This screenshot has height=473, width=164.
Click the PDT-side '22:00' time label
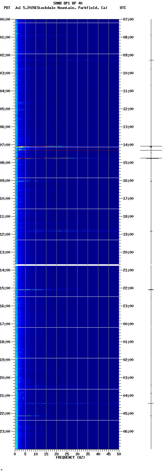[x=5, y=414]
